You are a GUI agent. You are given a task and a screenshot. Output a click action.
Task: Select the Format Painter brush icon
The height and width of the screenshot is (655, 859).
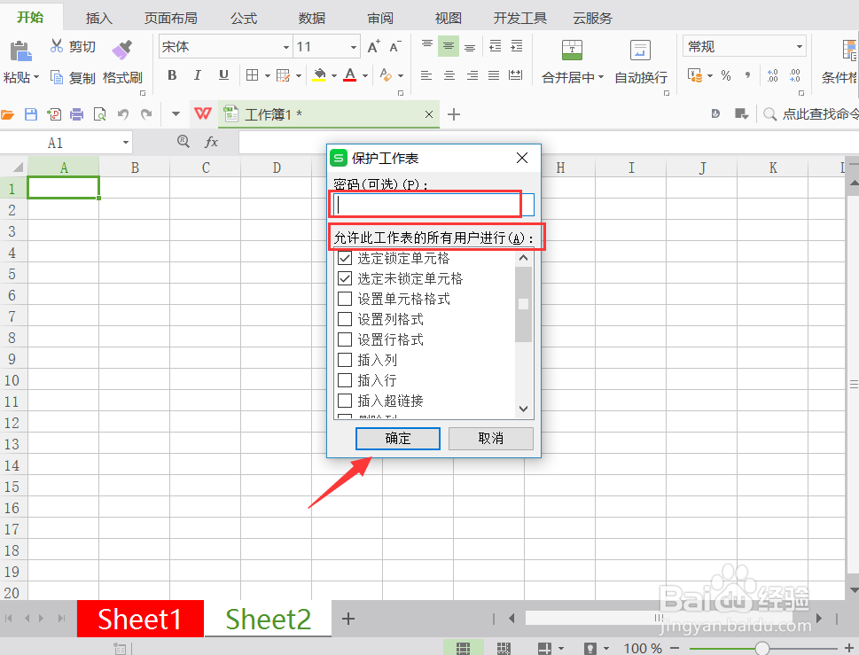122,50
